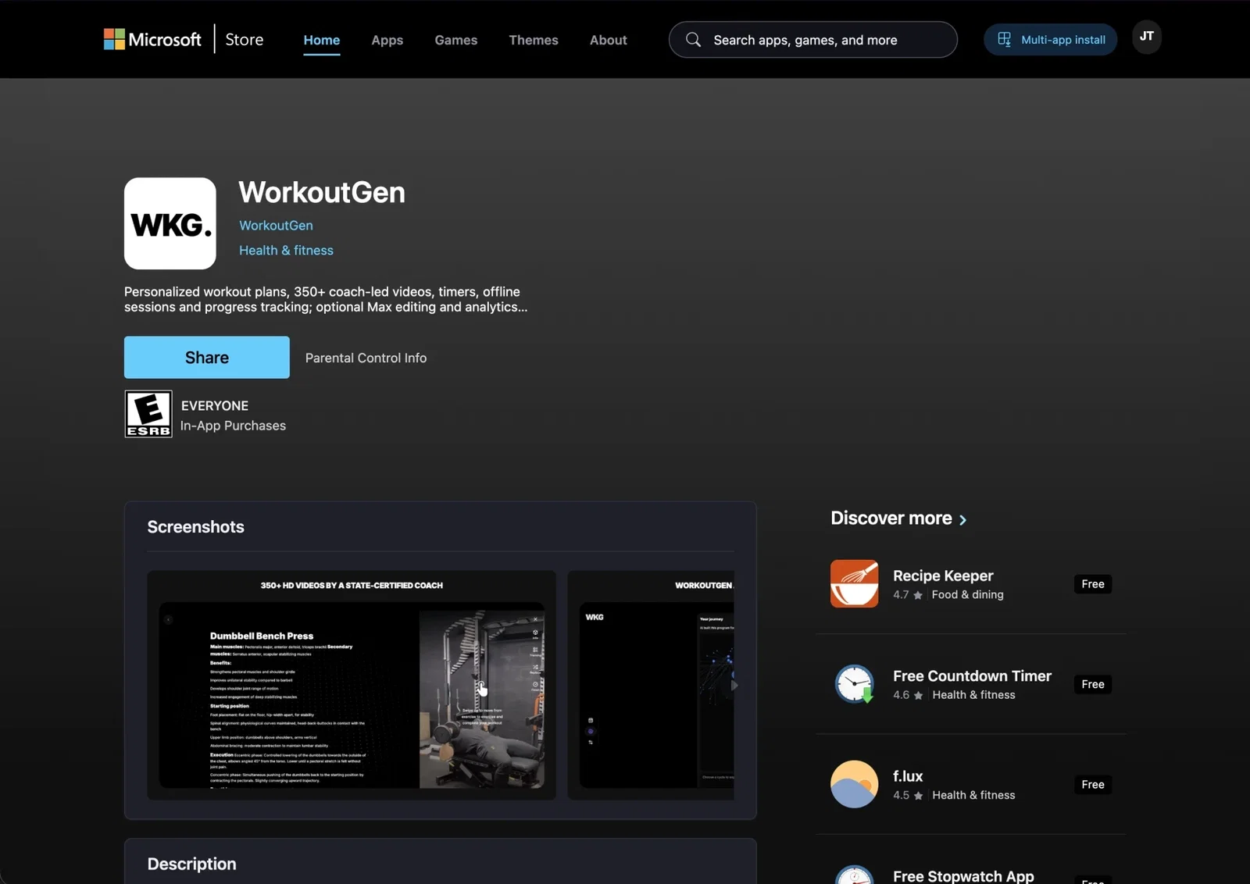
Task: Focus the search apps input field
Action: click(812, 40)
